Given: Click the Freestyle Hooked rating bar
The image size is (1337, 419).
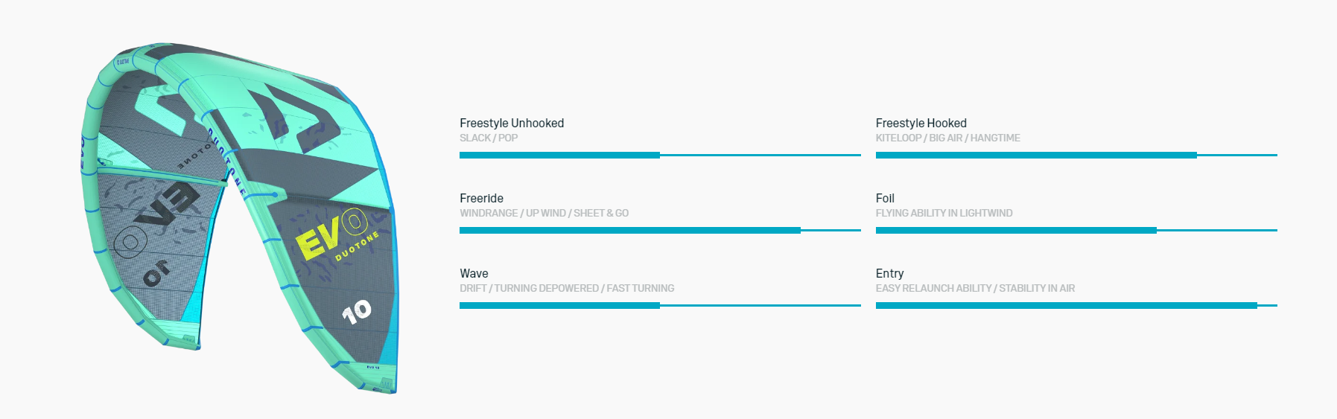Looking at the screenshot, I should pos(1076,155).
